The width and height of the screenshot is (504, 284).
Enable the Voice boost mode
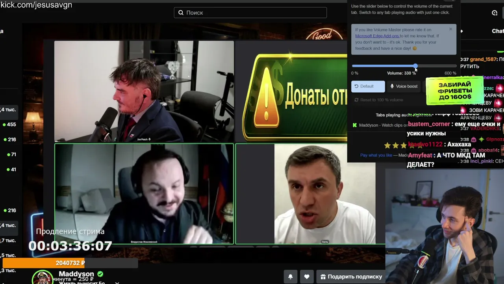[404, 86]
